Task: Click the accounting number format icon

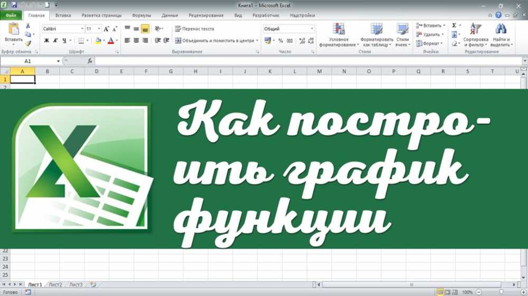Action: click(268, 41)
